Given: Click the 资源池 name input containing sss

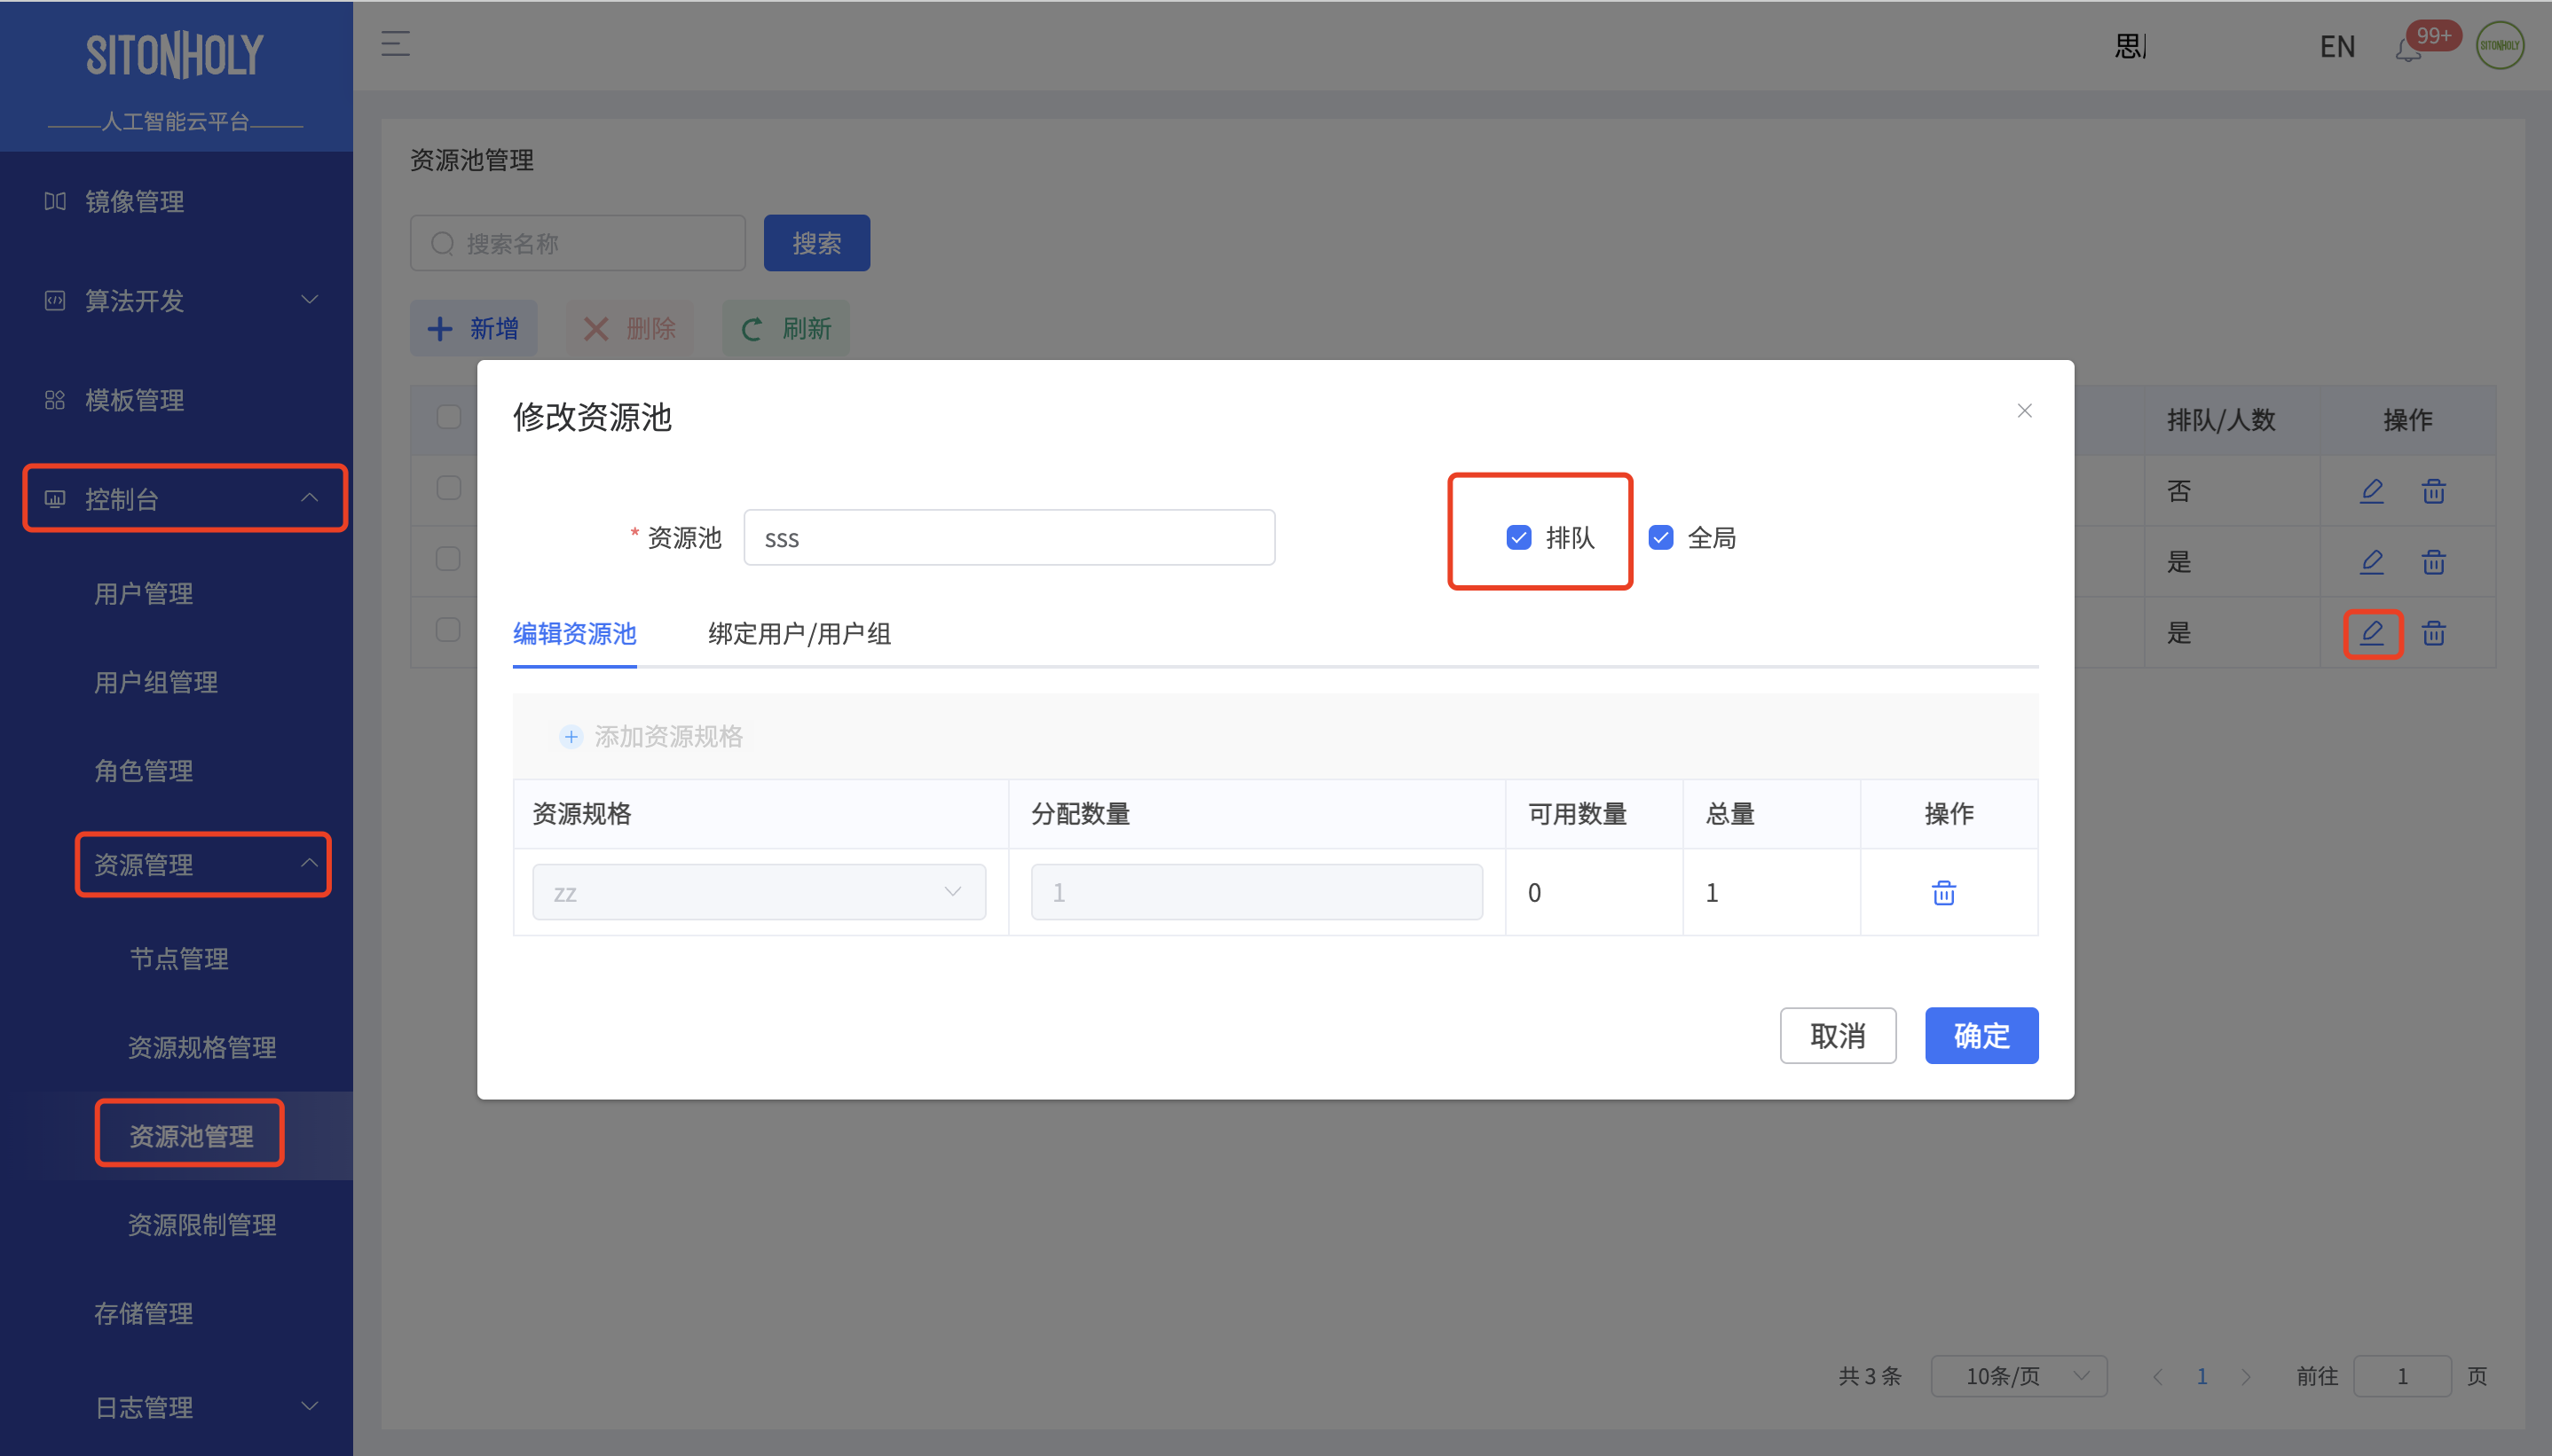Looking at the screenshot, I should click(x=1008, y=538).
